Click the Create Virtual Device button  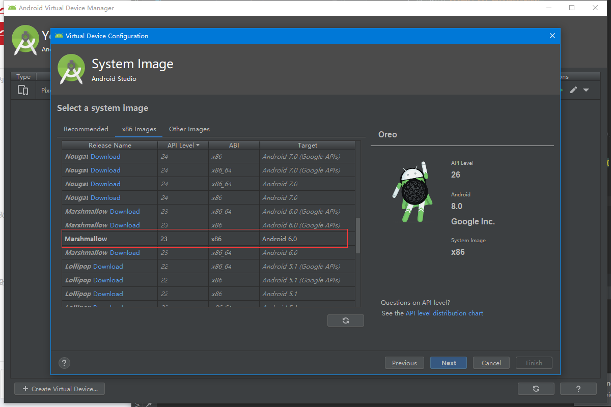pos(59,388)
